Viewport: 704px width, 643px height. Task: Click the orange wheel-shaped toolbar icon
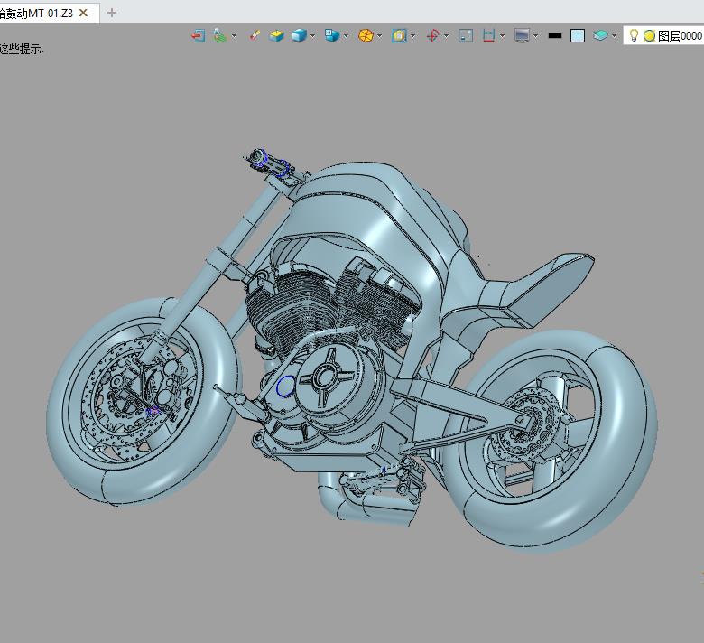pos(366,36)
